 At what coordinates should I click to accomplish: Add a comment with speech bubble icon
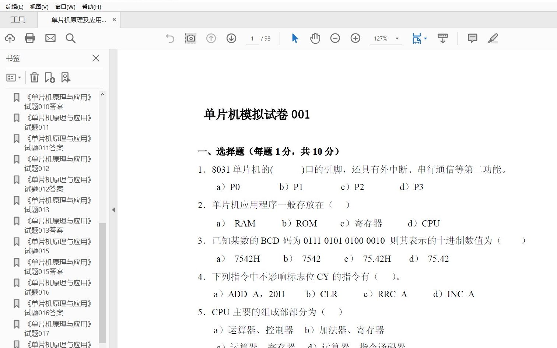click(473, 38)
